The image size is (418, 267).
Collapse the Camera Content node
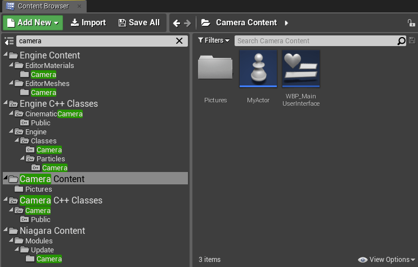5,178
